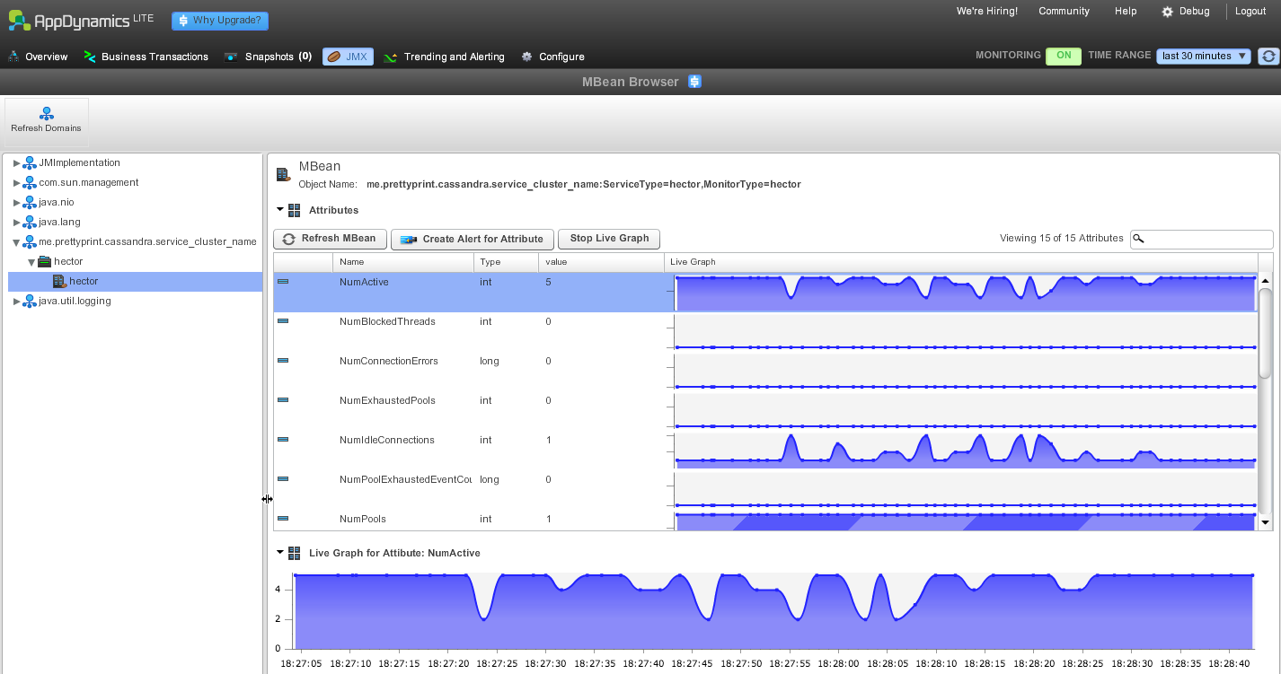Collapse the Attributes section
Viewport: 1281px width, 674px height.
pos(280,210)
